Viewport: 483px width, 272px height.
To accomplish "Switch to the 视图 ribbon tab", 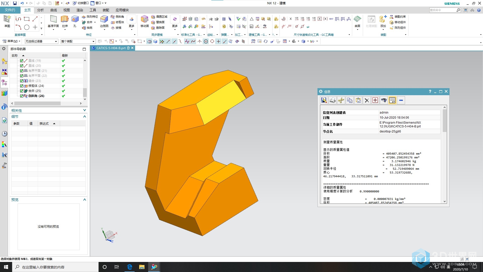I will (67, 10).
